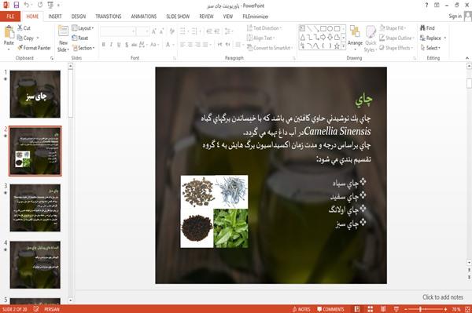The width and height of the screenshot is (472, 313).
Task: Expand the Layout dropdown
Action: 83,28
